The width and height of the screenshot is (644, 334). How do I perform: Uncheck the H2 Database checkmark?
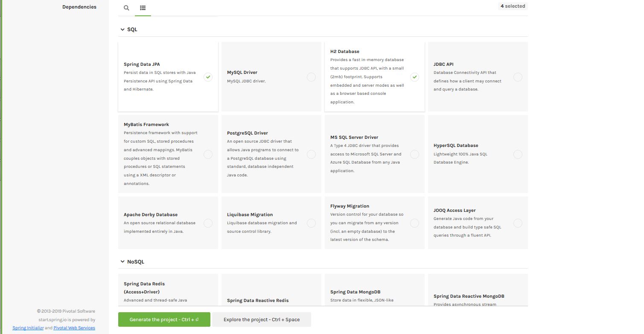click(414, 77)
